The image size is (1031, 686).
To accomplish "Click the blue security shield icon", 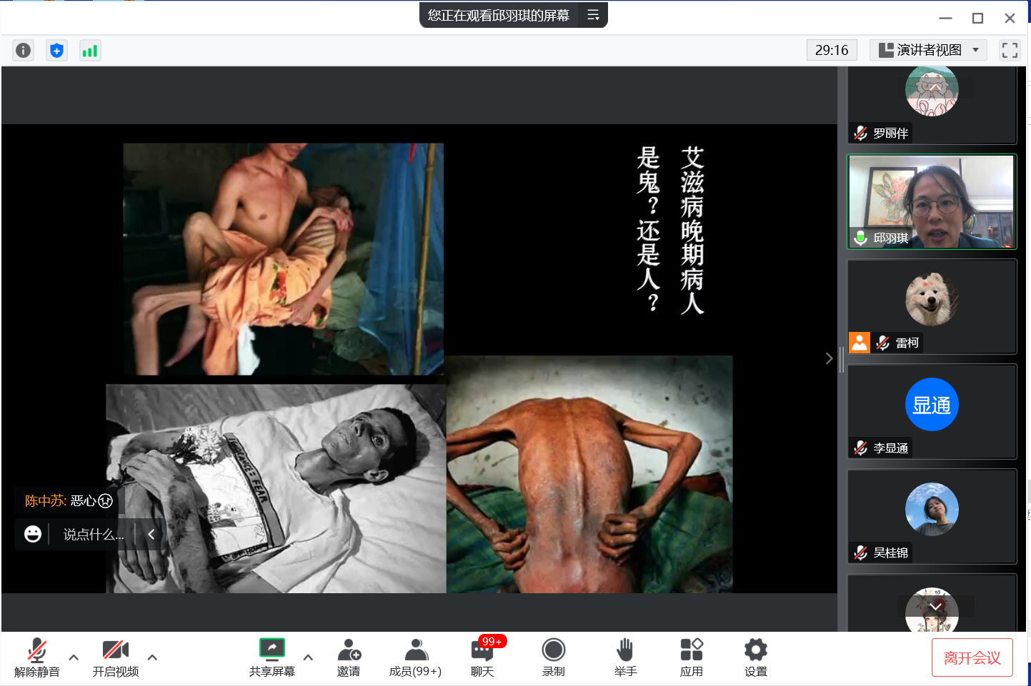I will 56,51.
